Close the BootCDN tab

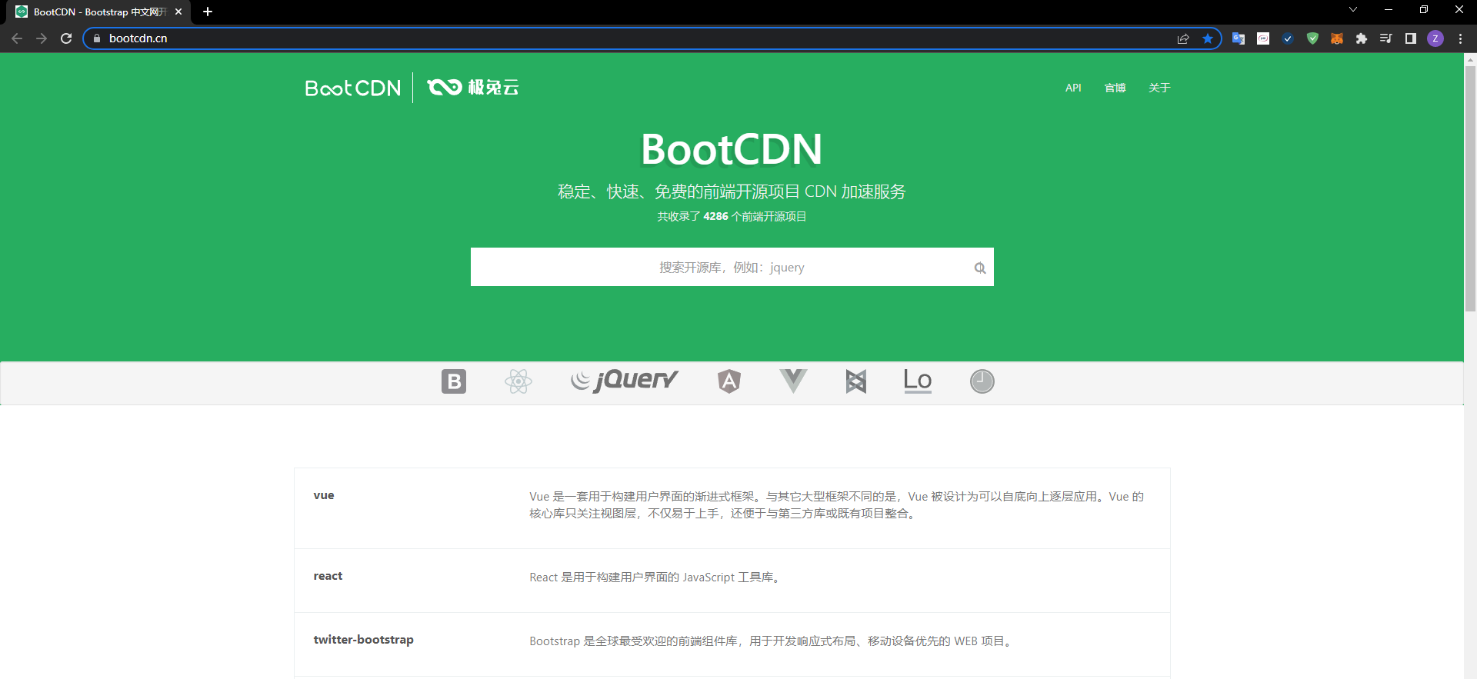(x=178, y=12)
